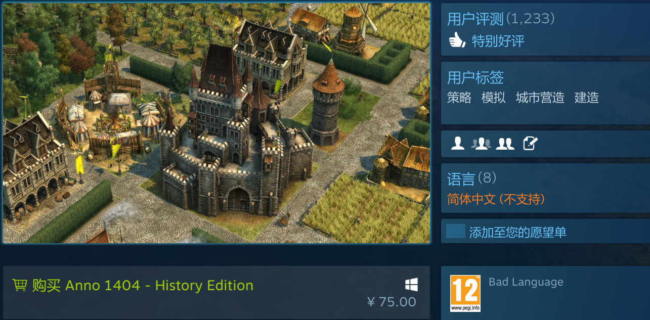Expand the 语言 languages section

(472, 178)
